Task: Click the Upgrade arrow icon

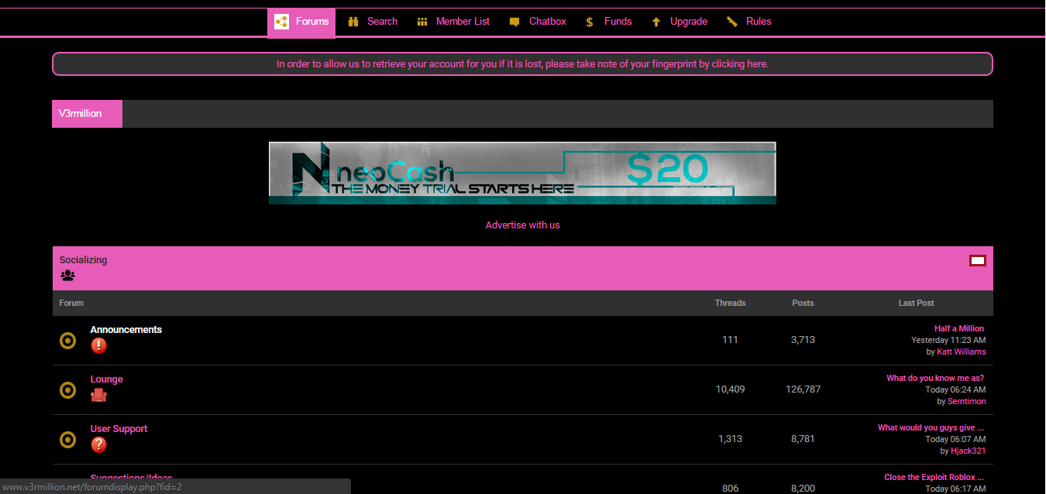Action: point(656,22)
